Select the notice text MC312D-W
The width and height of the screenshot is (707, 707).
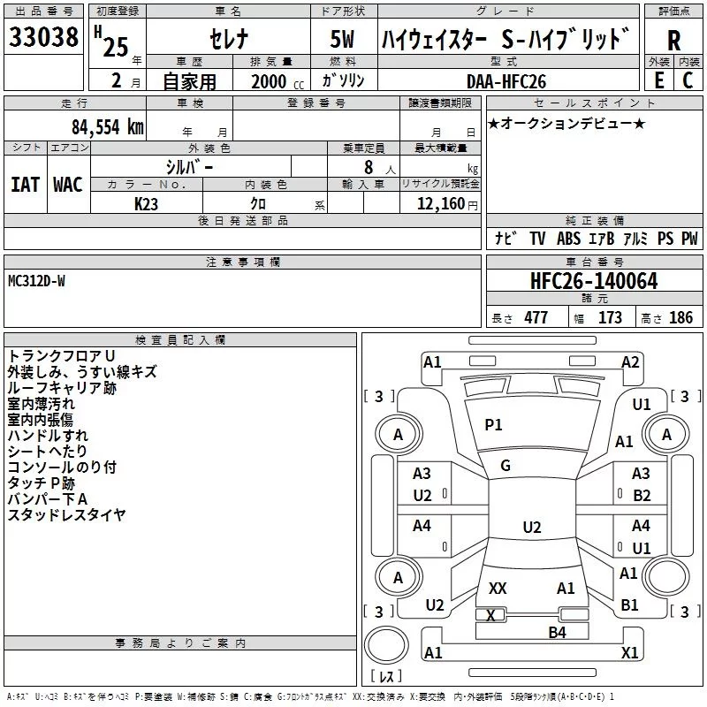pyautogui.click(x=36, y=281)
